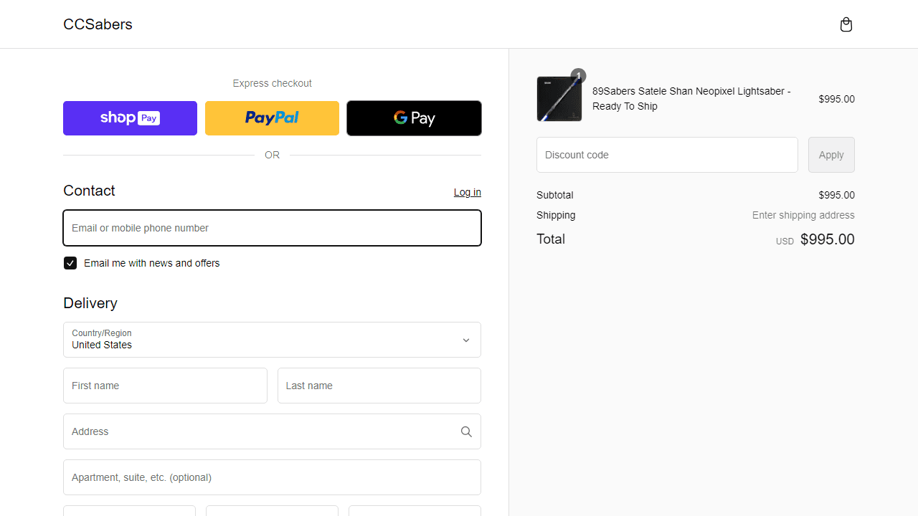Apply the discount code button
Image resolution: width=918 pixels, height=516 pixels.
click(x=831, y=155)
